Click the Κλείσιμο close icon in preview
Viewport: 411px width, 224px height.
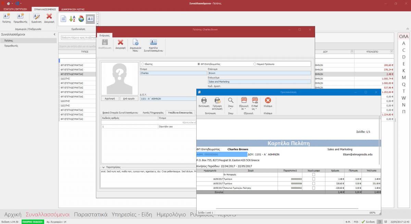[x=268, y=100]
